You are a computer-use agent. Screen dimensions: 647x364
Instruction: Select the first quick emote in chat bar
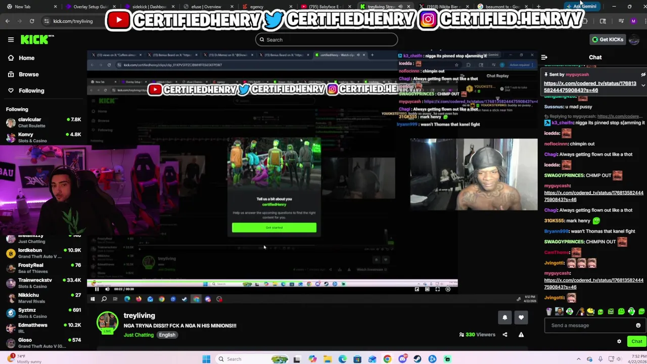[x=549, y=311]
